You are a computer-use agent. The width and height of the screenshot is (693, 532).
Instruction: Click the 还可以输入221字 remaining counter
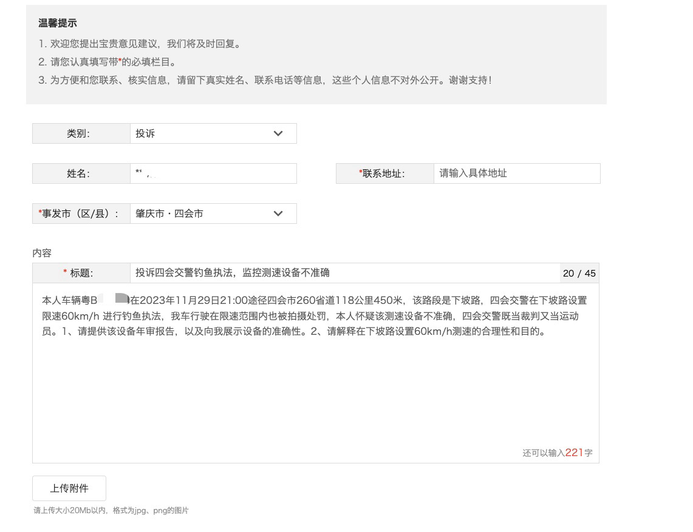click(557, 453)
